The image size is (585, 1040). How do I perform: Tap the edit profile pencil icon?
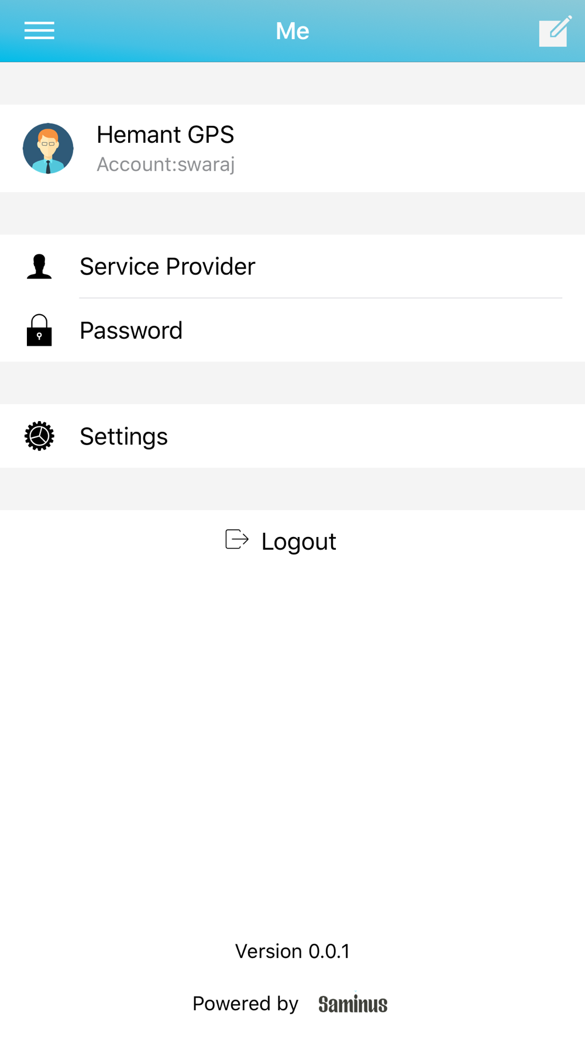pos(555,30)
